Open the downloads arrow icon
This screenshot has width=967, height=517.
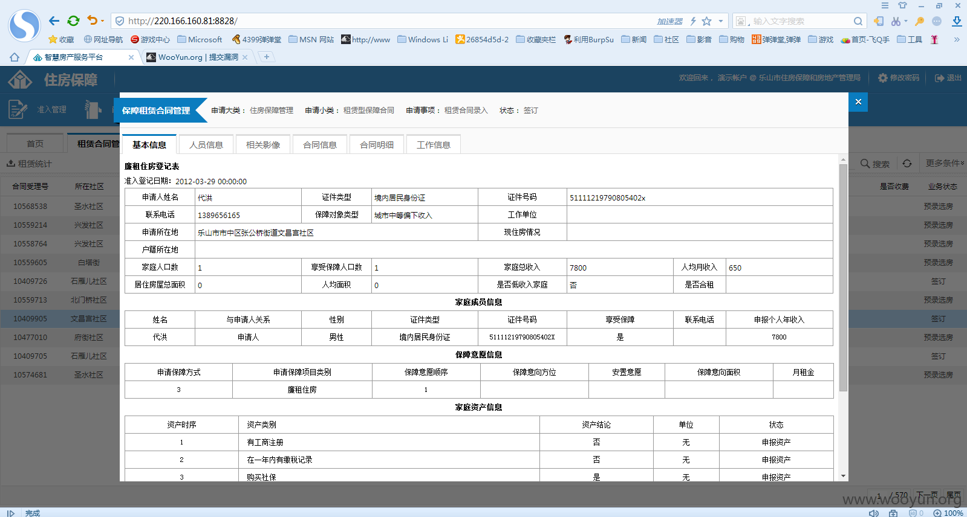957,21
